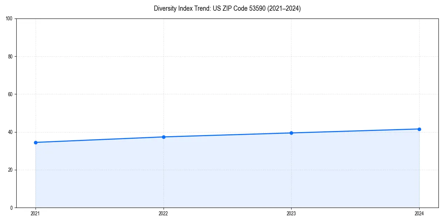
Task: Click the highest point of the trend line
Action: (x=420, y=129)
